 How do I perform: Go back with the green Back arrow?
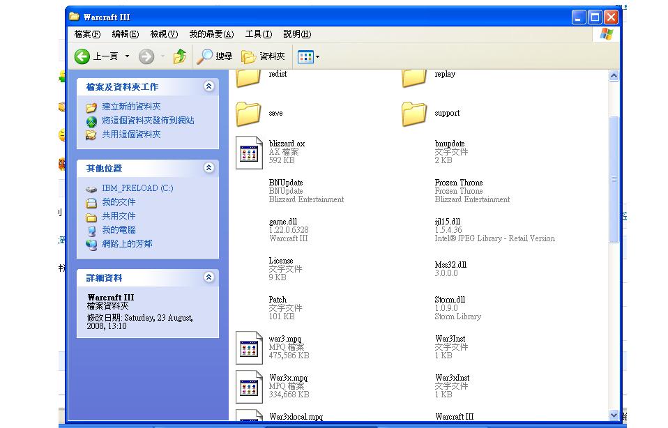[x=82, y=56]
